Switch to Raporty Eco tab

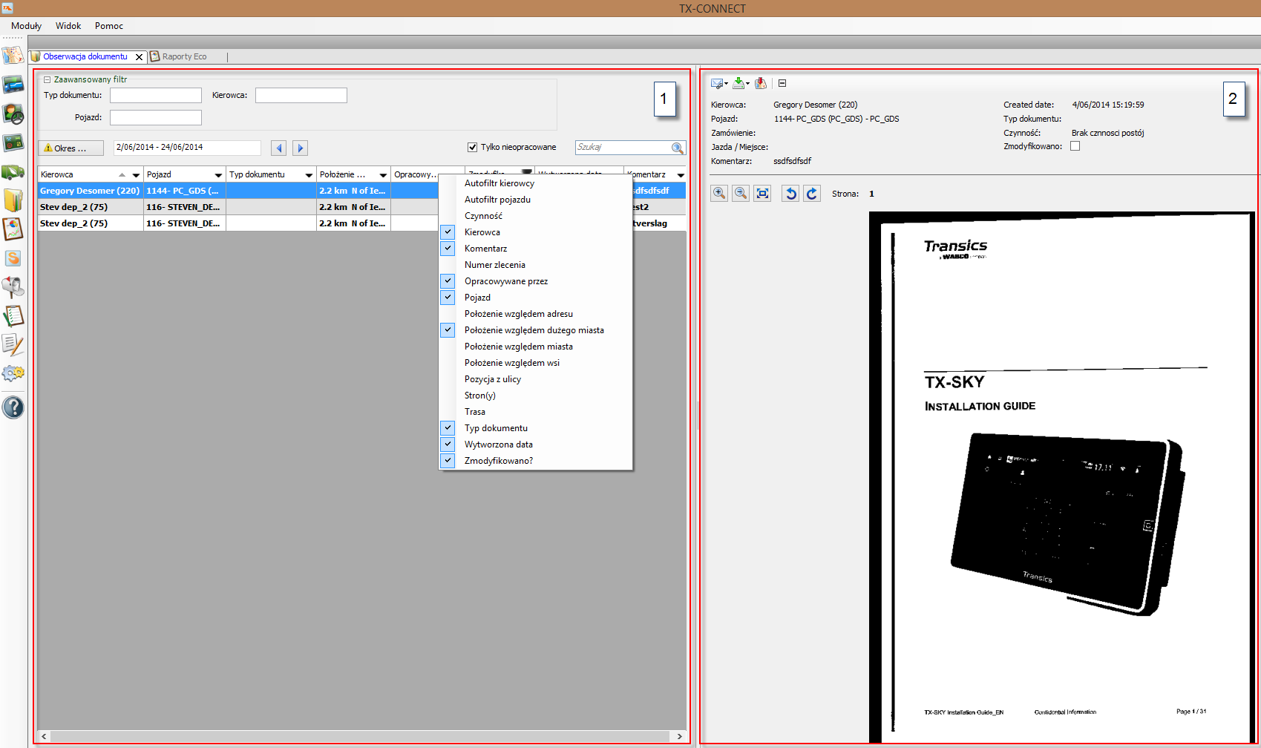click(x=183, y=56)
